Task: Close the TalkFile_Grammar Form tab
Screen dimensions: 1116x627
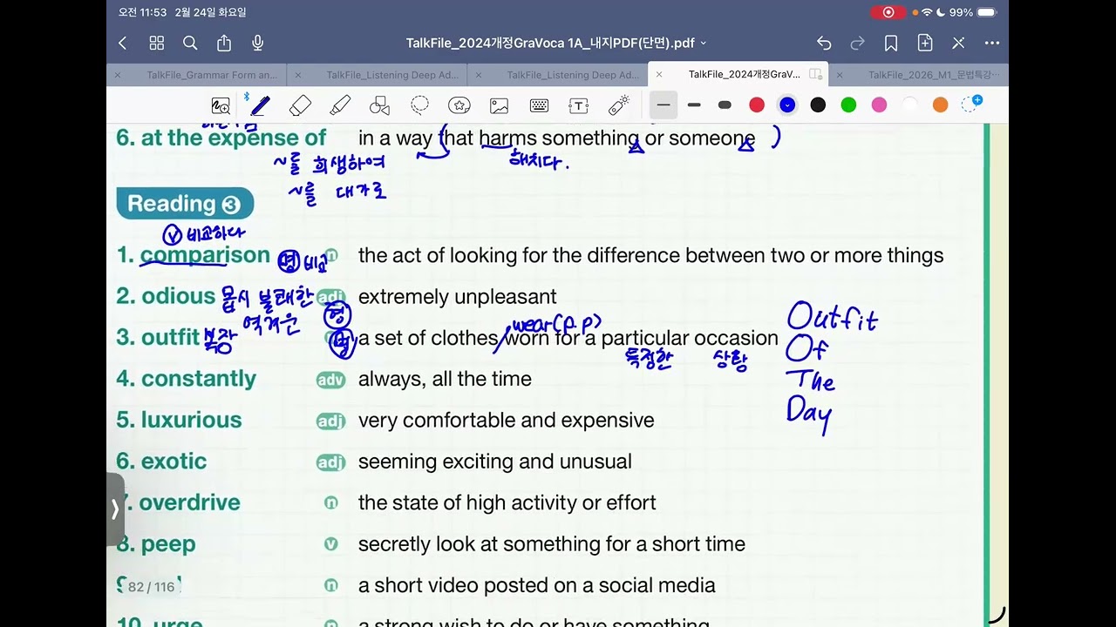Action: click(x=118, y=75)
